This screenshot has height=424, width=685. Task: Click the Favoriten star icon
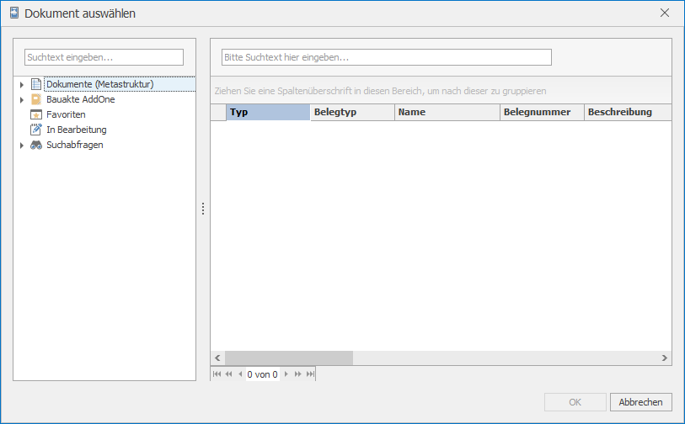click(x=35, y=114)
